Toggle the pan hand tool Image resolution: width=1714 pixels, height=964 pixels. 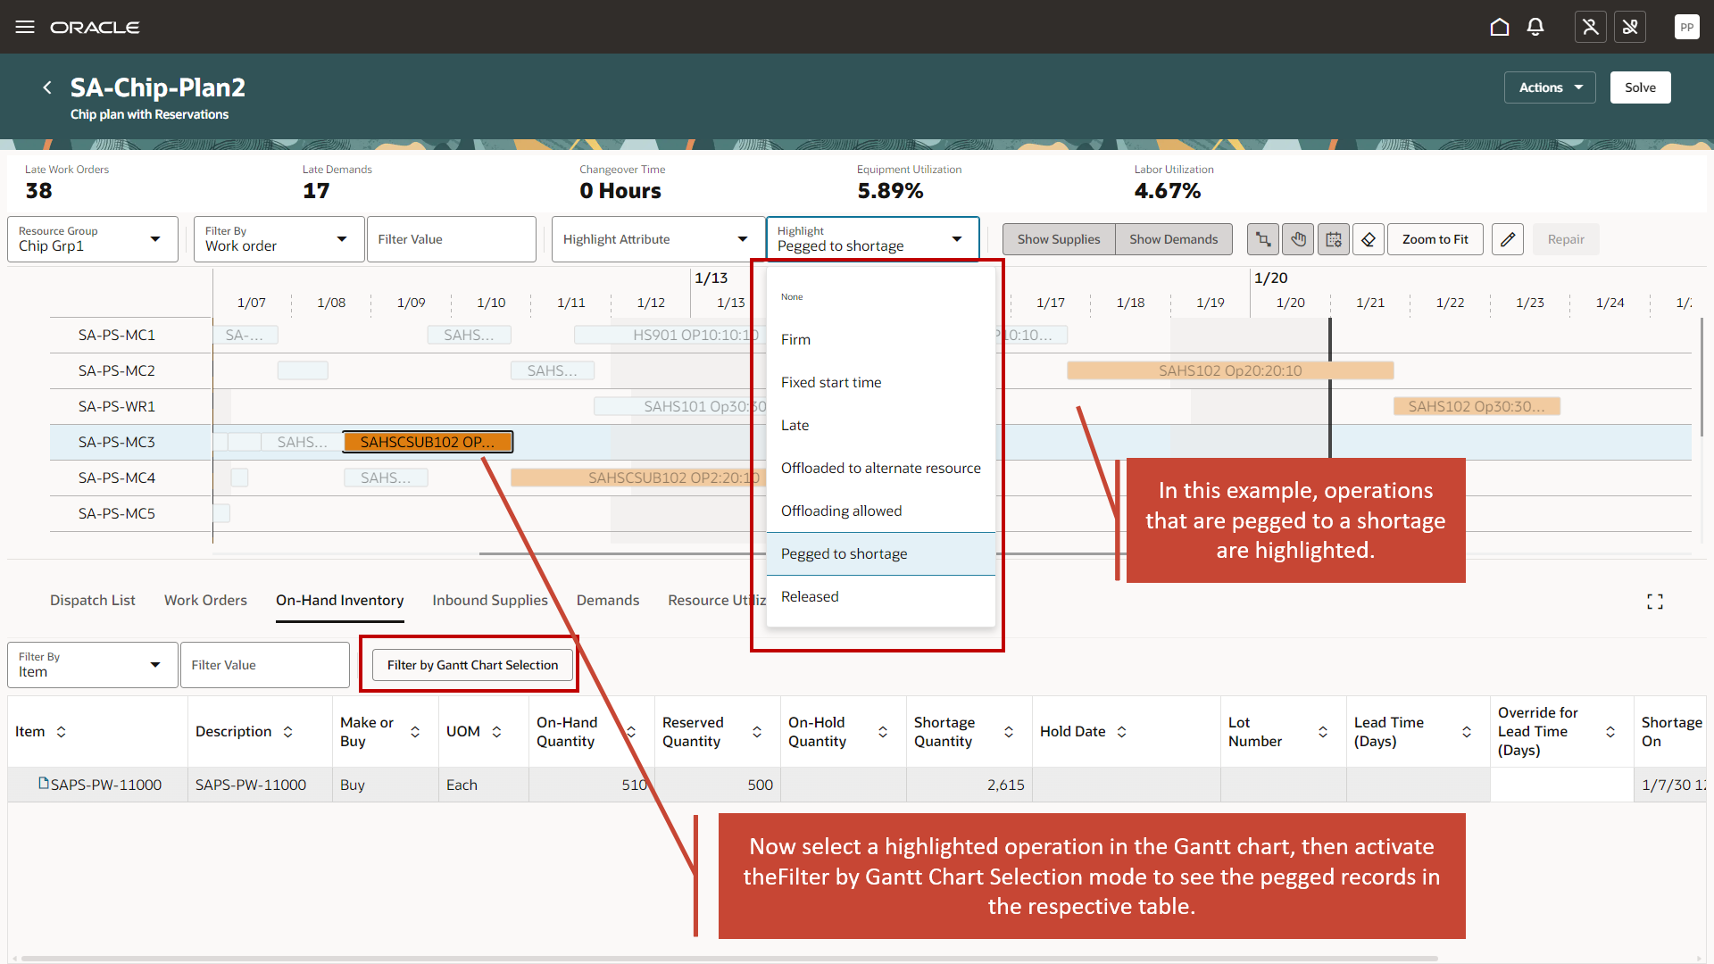pos(1298,239)
